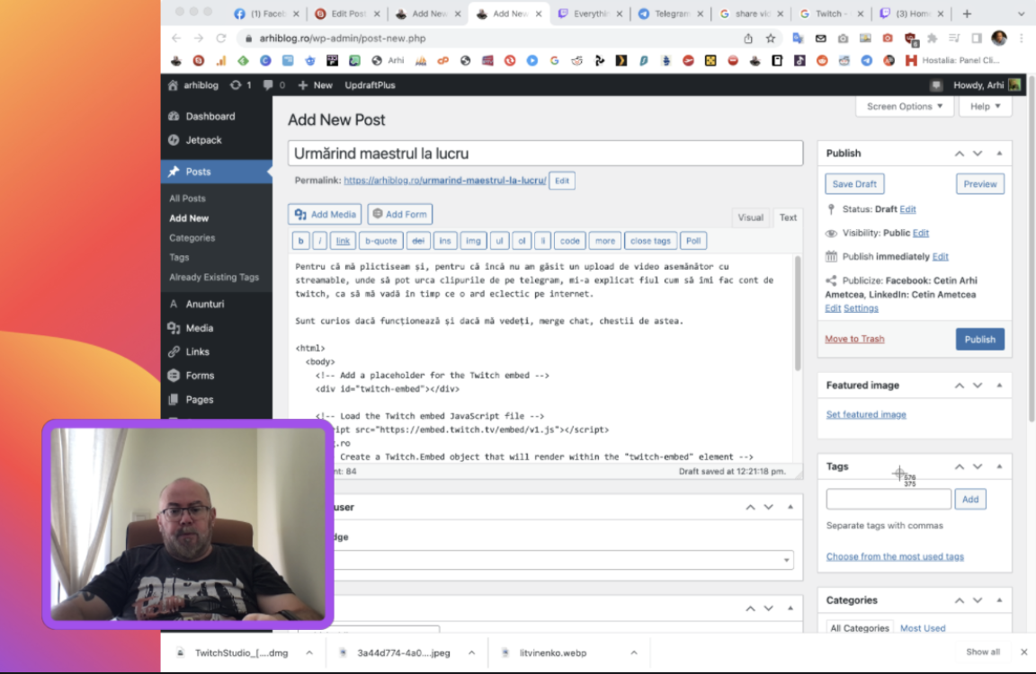Open the Forms section
Viewport: 1036px width, 674px height.
[x=200, y=376]
